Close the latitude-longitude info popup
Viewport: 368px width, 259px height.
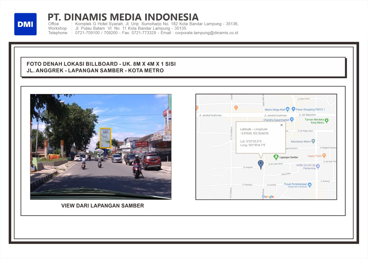click(281, 125)
